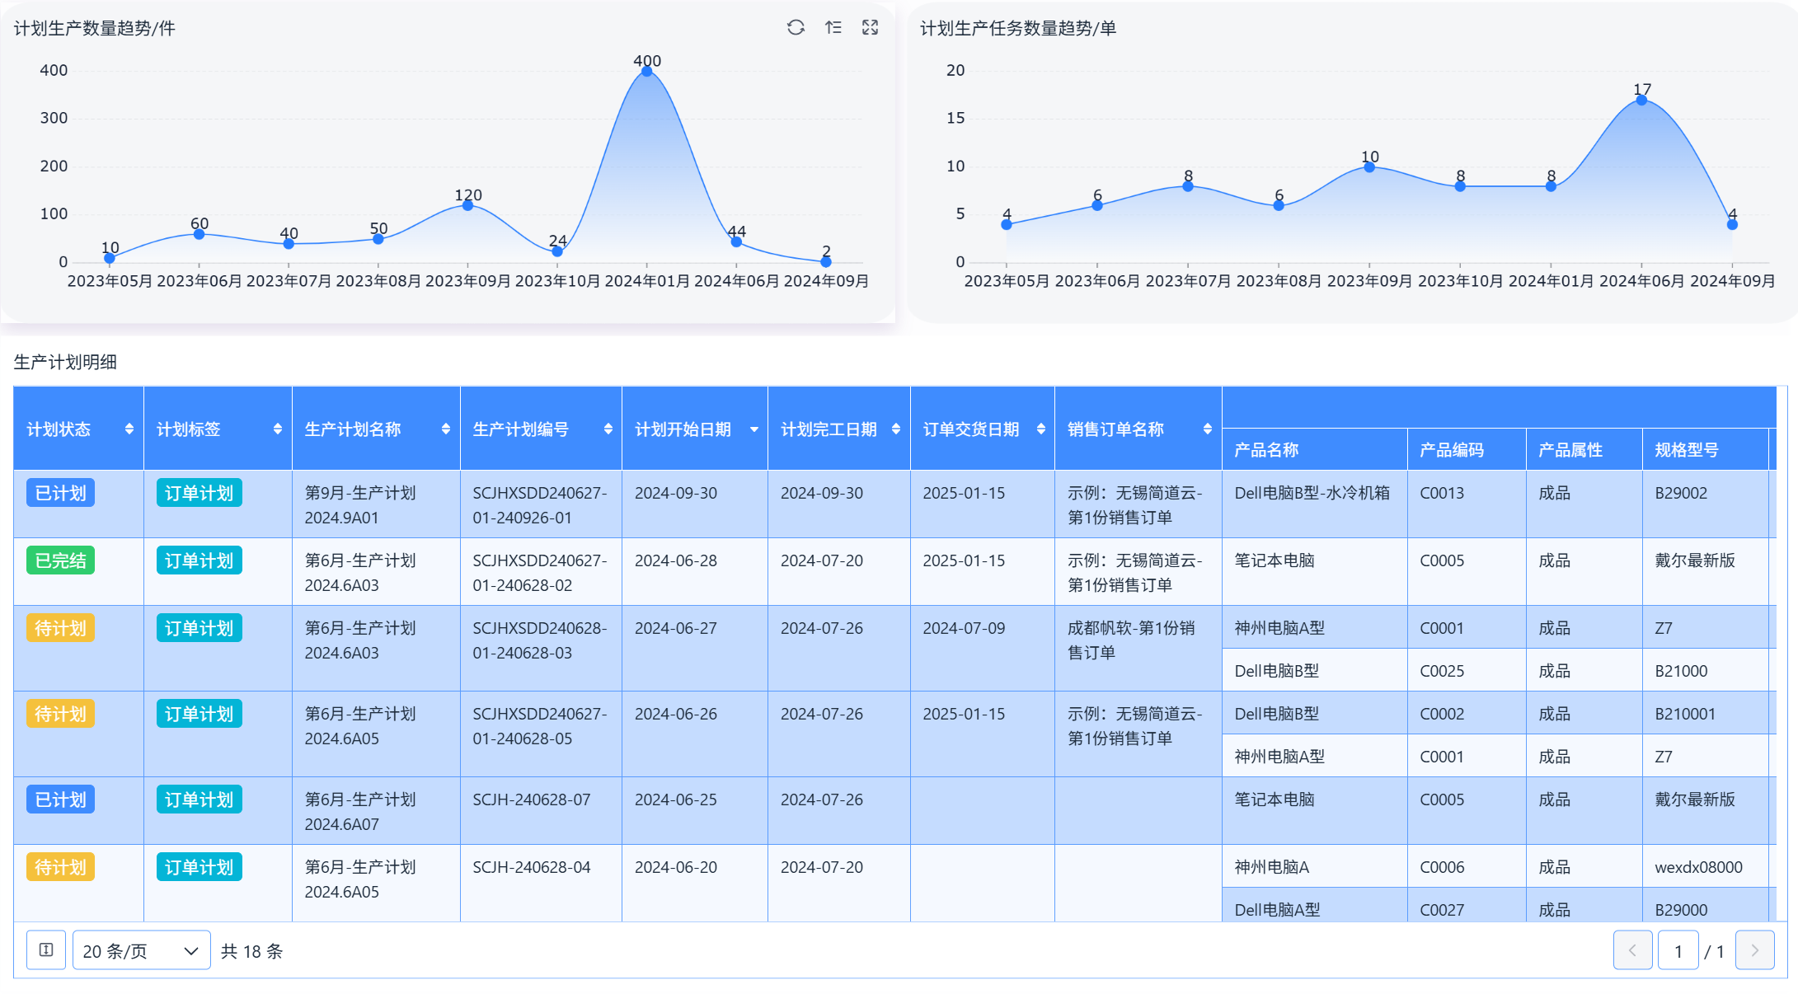Sort the table by 计划状态 column
Viewport: 1798px width, 994px height.
pyautogui.click(x=129, y=429)
